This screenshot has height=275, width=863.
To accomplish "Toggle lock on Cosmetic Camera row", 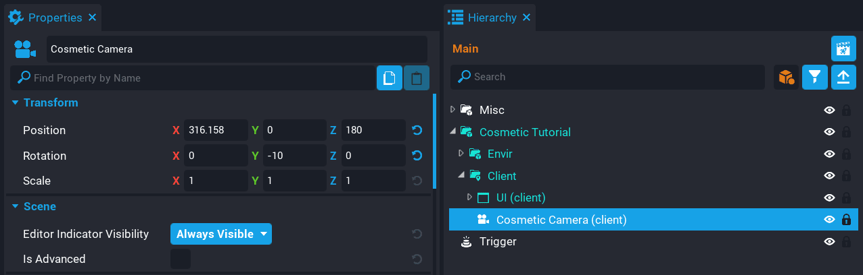I will (x=845, y=220).
